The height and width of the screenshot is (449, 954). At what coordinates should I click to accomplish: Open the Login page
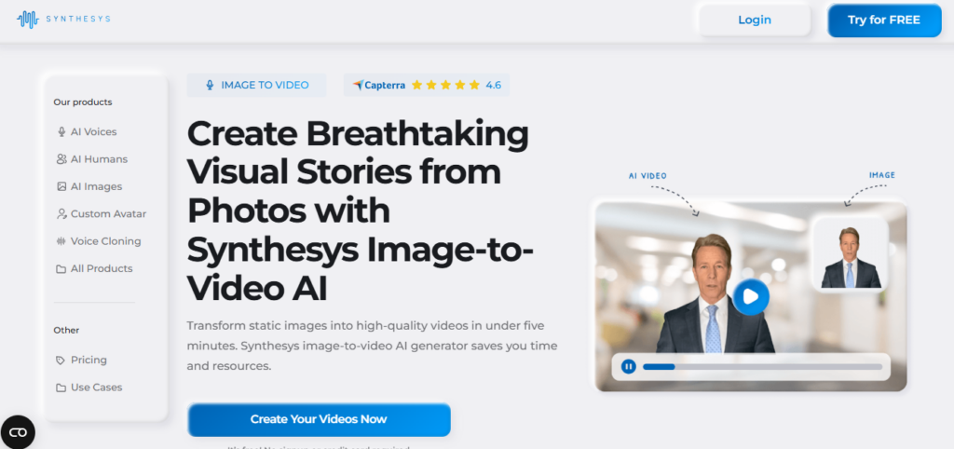[x=755, y=20]
